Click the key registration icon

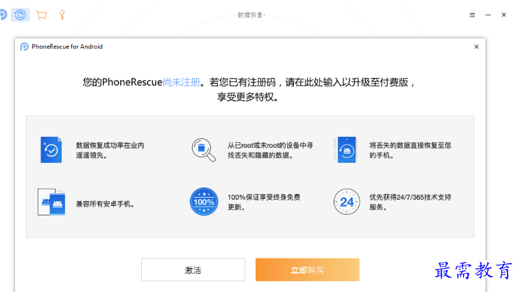[x=61, y=14]
